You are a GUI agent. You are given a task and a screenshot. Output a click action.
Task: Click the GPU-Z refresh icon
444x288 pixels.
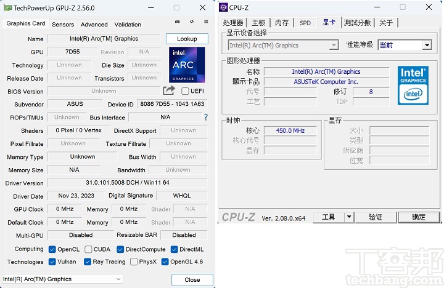(x=192, y=22)
